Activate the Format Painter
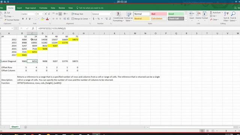The image size is (240, 135). [12, 20]
